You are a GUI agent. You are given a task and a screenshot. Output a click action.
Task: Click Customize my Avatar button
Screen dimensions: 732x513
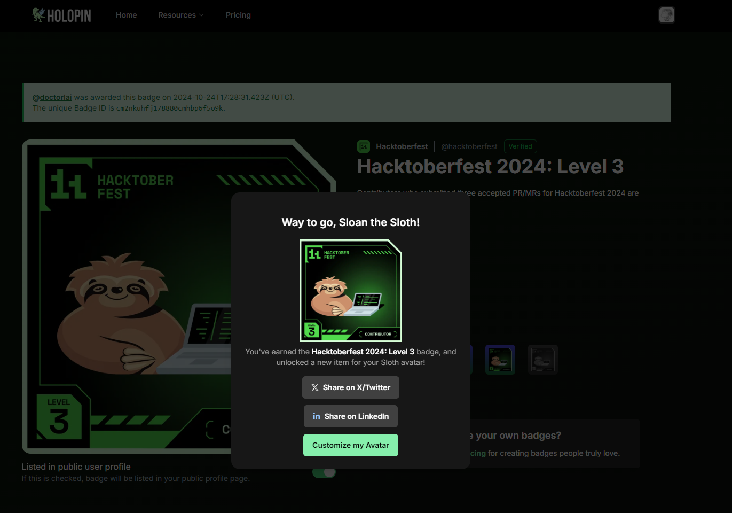(351, 445)
